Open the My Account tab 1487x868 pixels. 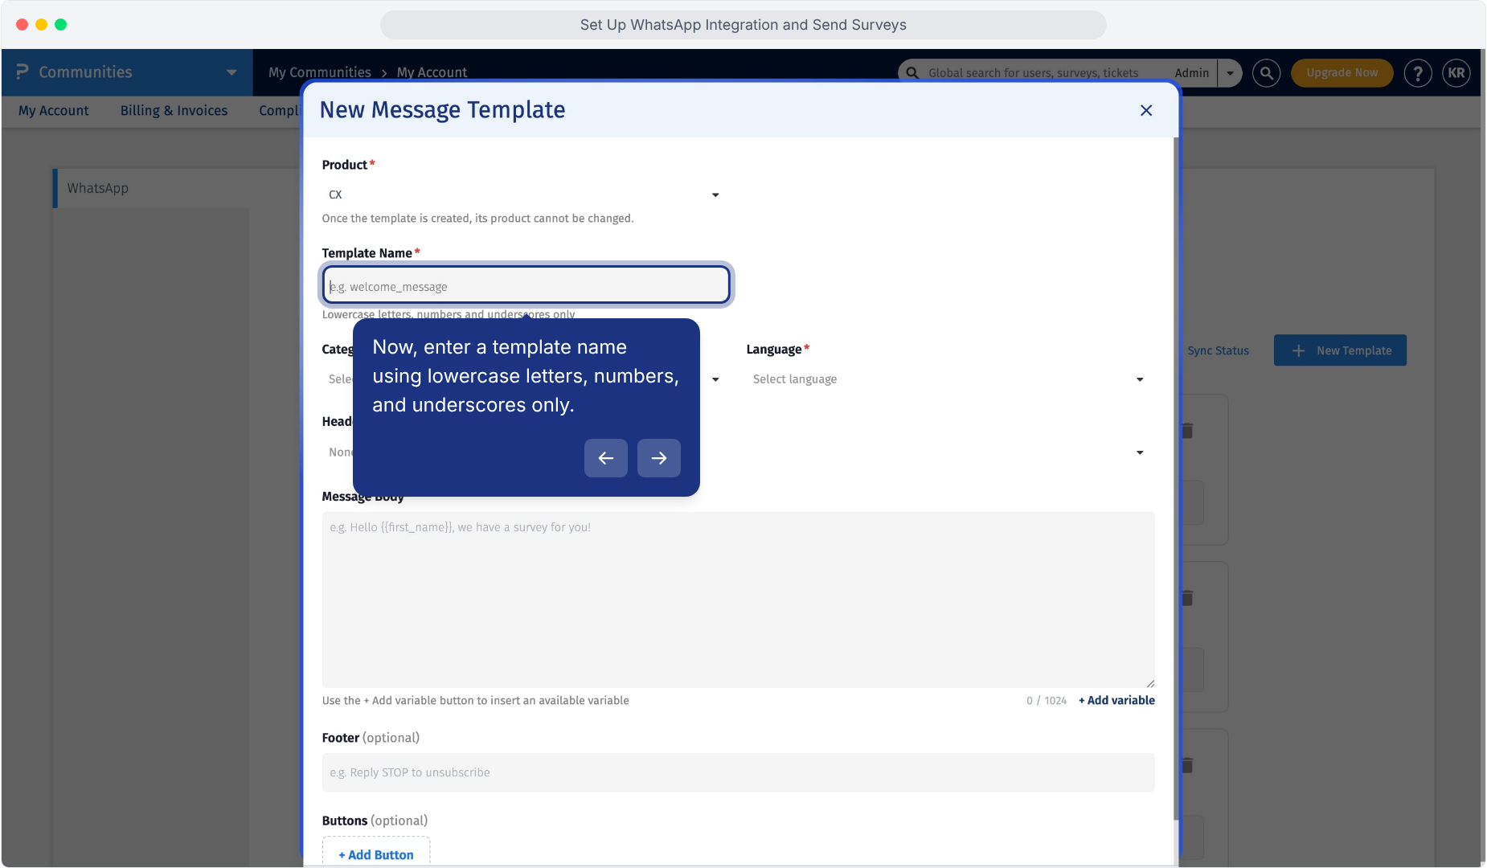point(54,111)
